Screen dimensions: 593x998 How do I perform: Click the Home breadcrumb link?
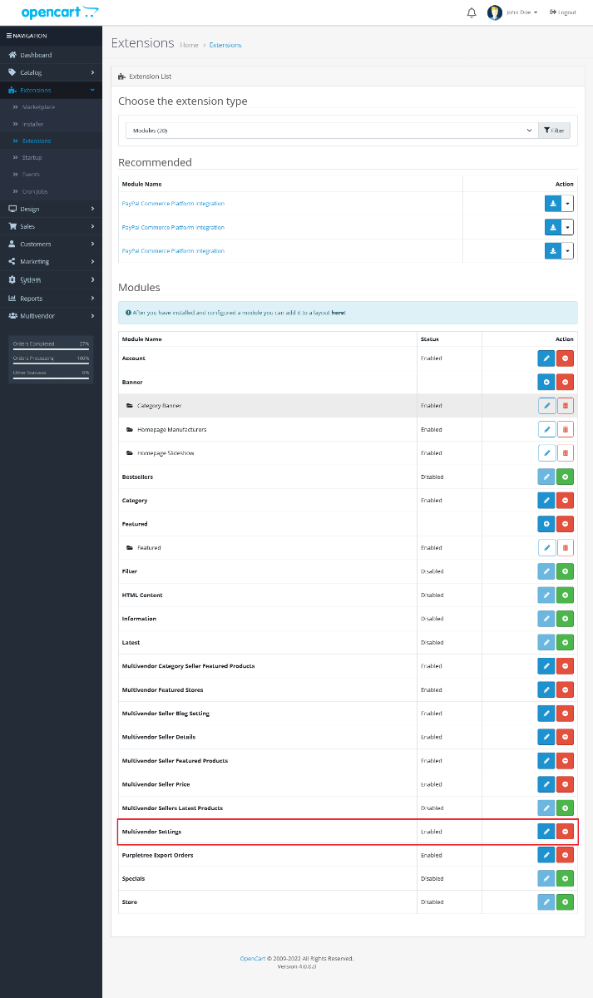189,45
